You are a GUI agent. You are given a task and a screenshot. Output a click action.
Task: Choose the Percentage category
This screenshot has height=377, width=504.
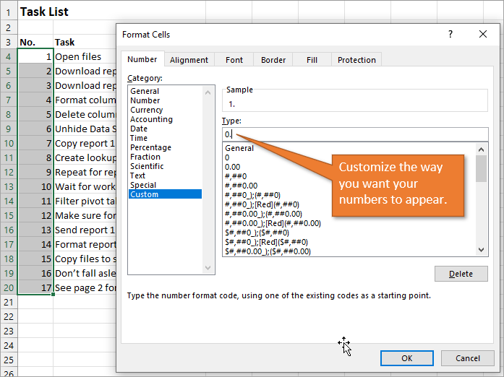[150, 147]
